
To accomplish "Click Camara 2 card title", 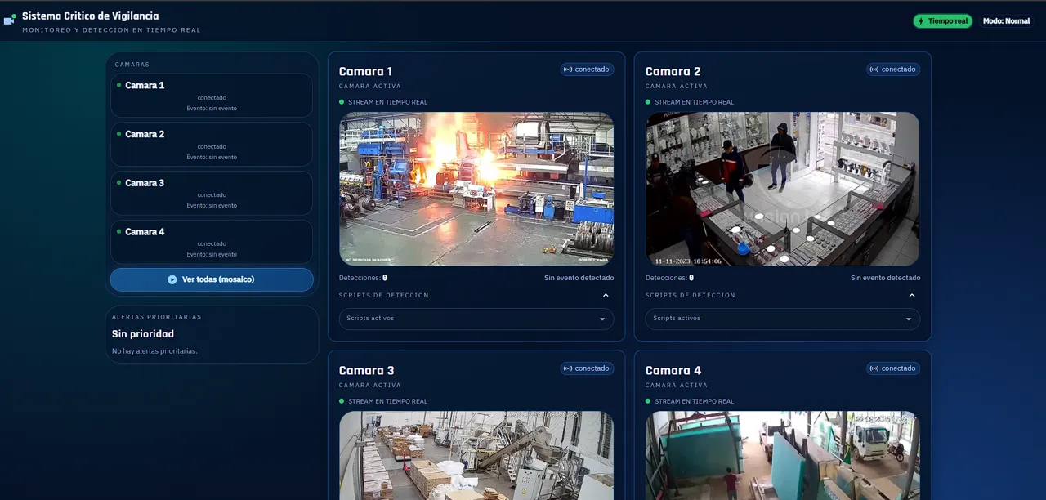I will (x=673, y=71).
